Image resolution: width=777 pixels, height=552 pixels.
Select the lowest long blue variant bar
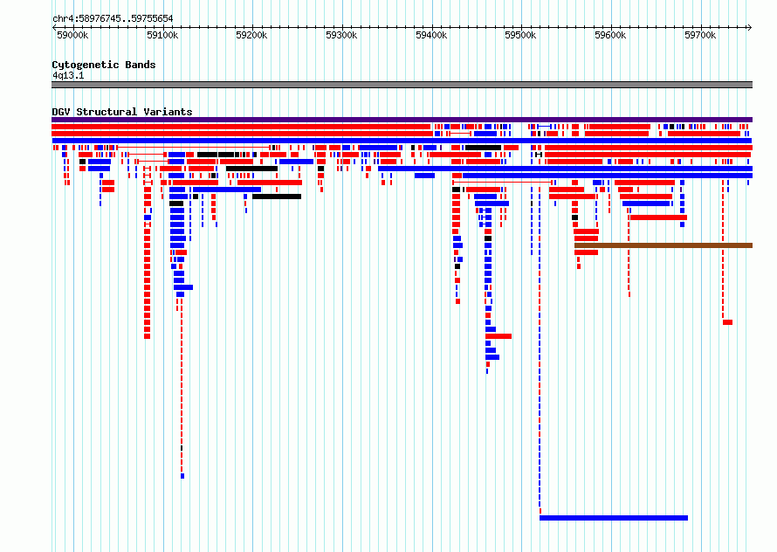614,518
